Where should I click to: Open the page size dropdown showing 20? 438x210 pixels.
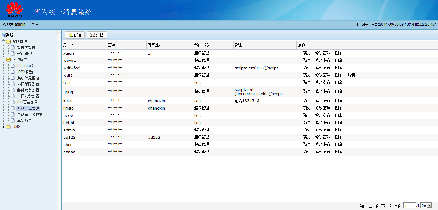coord(429,206)
